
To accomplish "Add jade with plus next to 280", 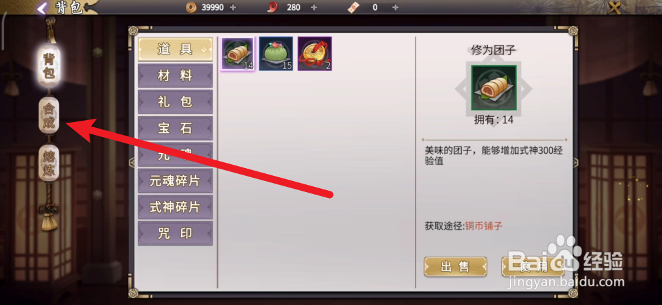I will coord(313,7).
